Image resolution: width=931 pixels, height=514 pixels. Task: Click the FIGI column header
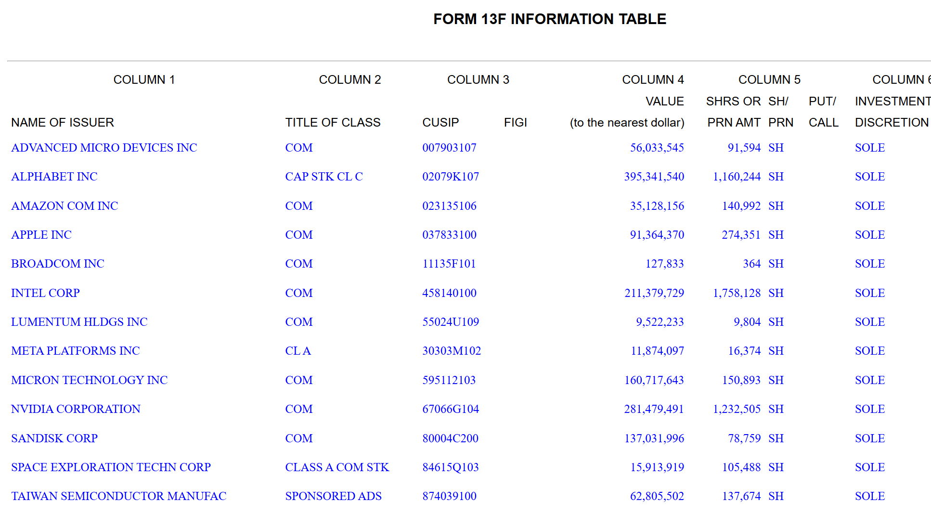click(x=516, y=123)
